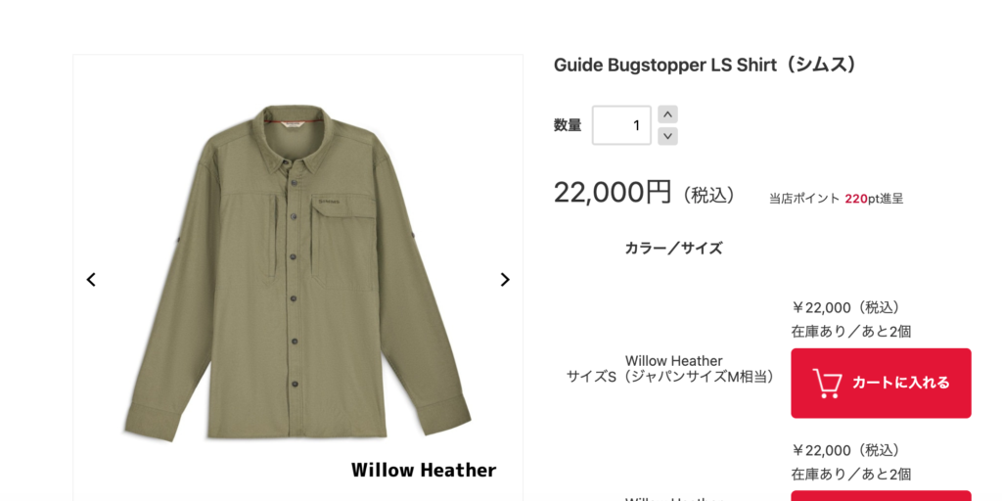
Task: Click the large 22,000円 price text
Action: (613, 192)
